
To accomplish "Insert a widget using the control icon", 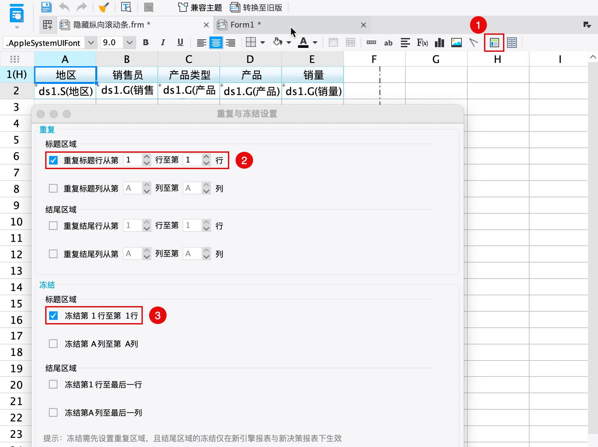I will [x=371, y=43].
